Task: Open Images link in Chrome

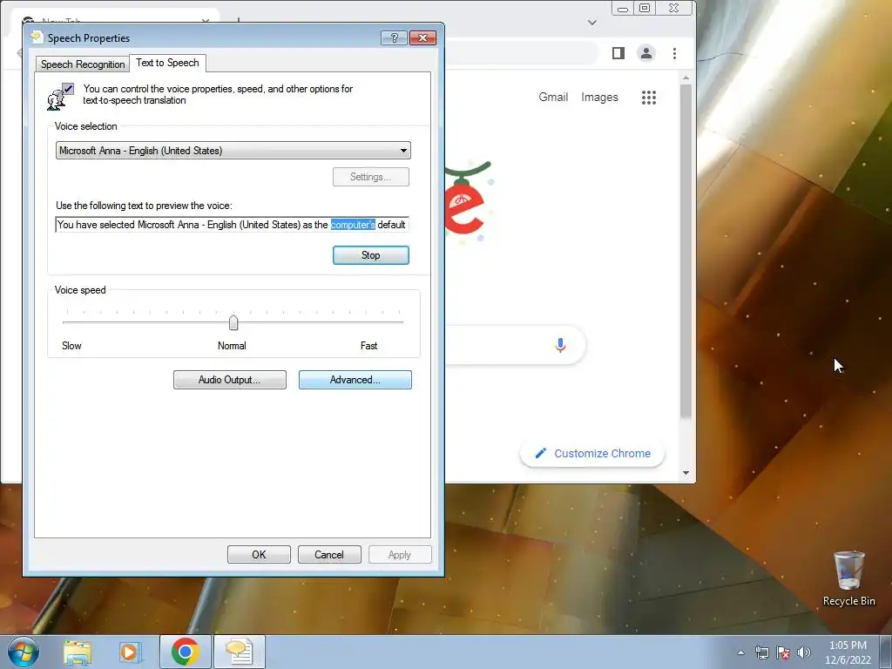Action: (x=599, y=98)
